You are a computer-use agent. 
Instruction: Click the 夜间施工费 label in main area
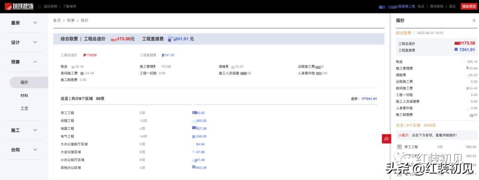(x=69, y=73)
